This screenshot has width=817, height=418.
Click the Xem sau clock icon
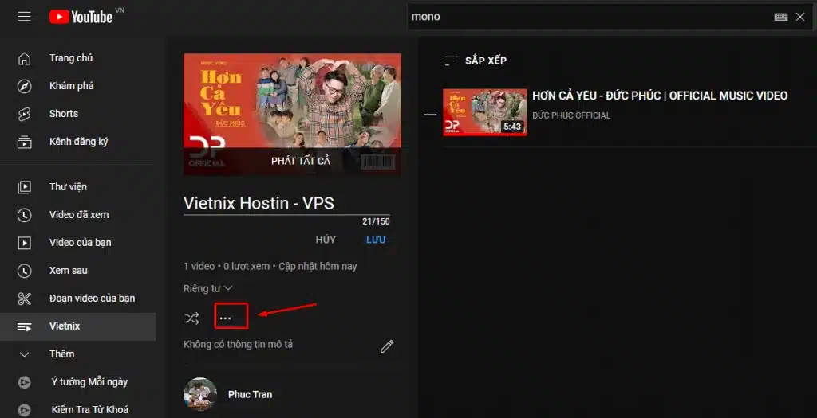click(x=24, y=271)
